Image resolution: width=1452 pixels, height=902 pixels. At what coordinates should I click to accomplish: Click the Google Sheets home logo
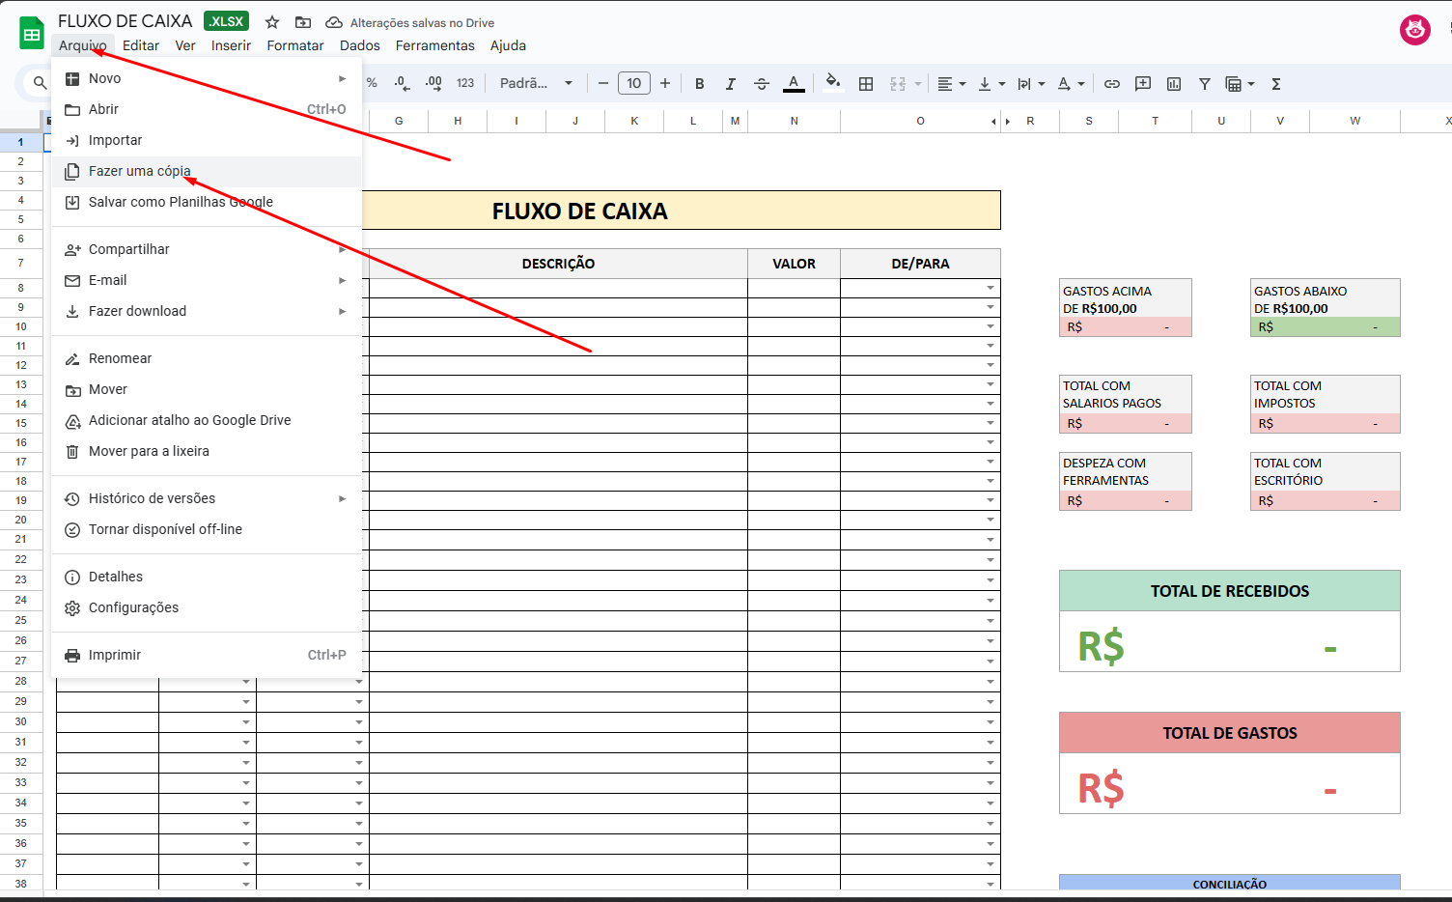pyautogui.click(x=32, y=34)
